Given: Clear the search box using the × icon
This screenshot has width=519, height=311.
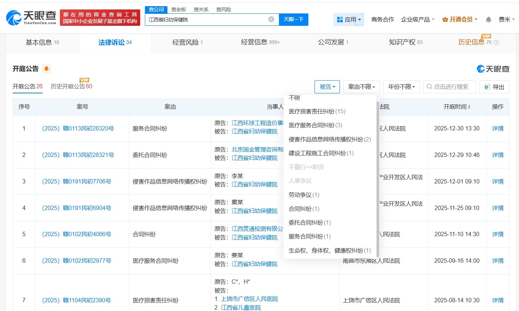Looking at the screenshot, I should pos(271,19).
